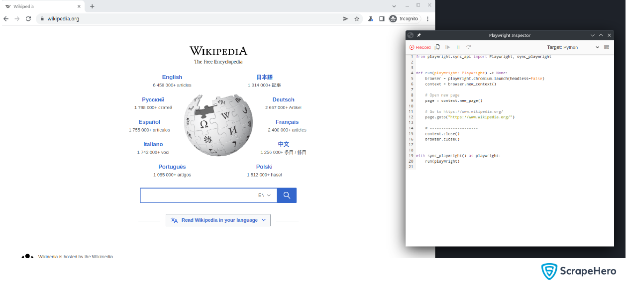Go forward in the Chrome browser
This screenshot has height=285, width=627.
pos(17,19)
